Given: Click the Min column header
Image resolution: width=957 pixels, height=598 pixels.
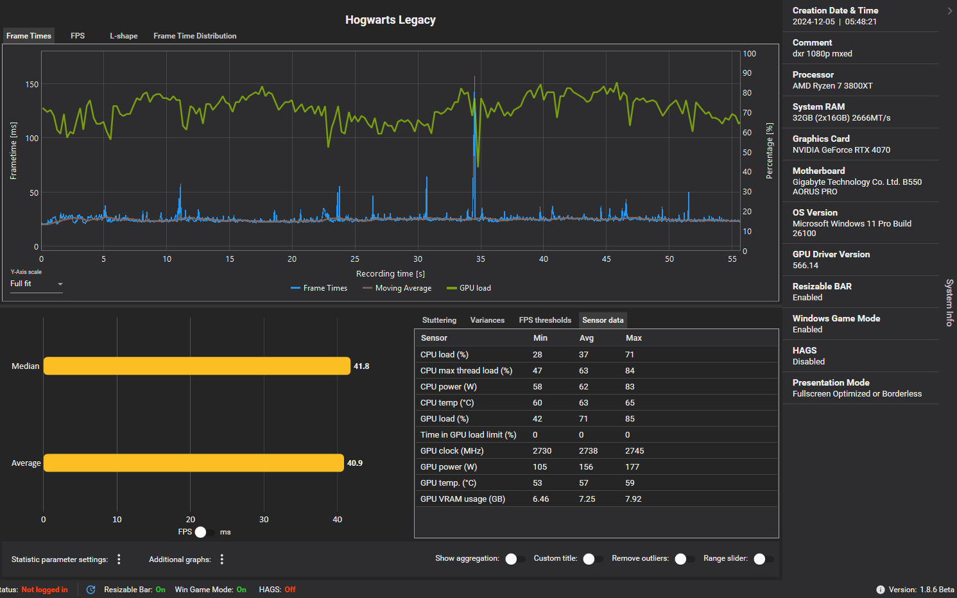Looking at the screenshot, I should 540,338.
